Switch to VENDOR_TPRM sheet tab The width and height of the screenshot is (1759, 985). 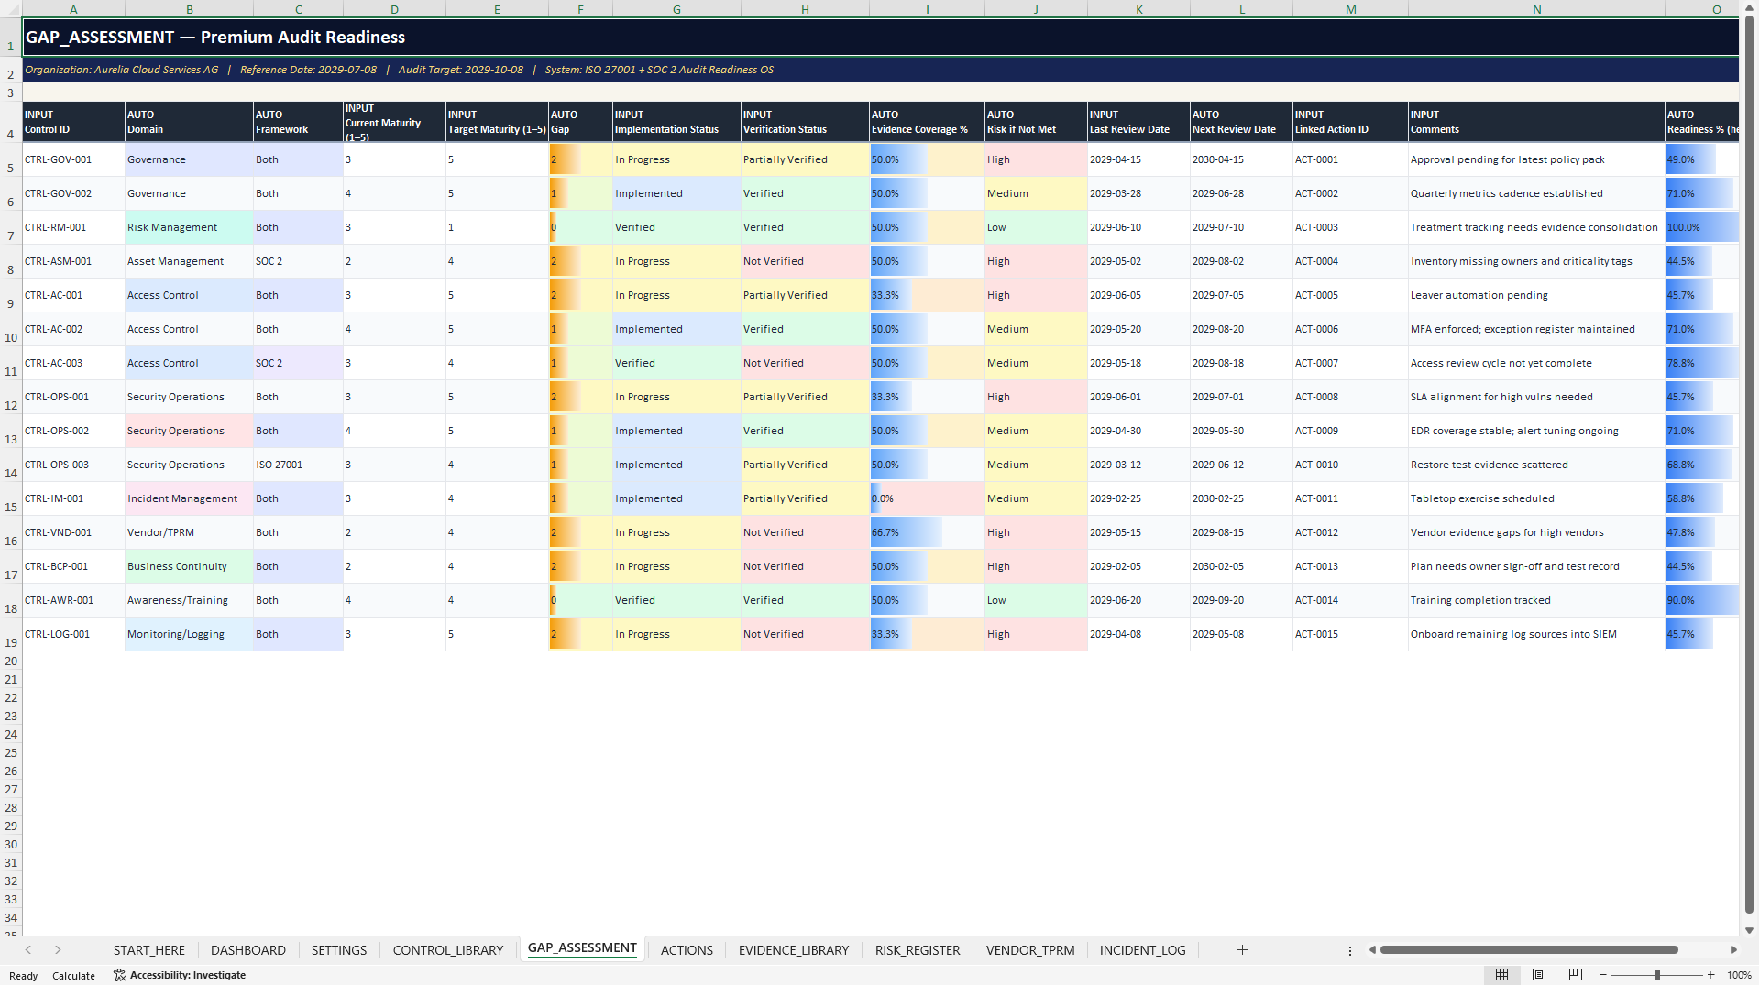1030,950
